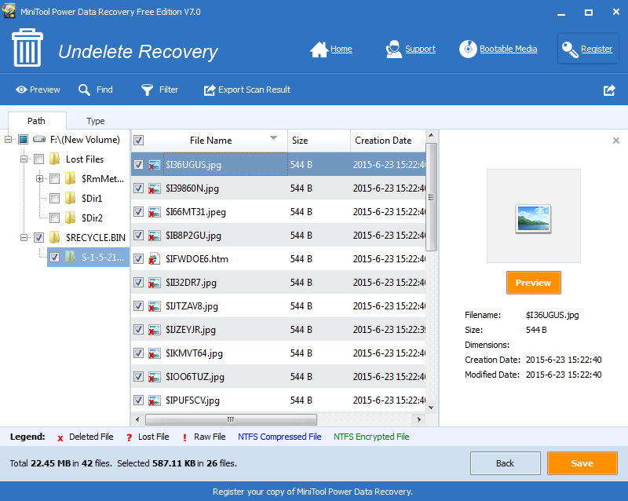Click the horizontal scrollbar thumb in file list
Viewport: 628px width, 501px height.
231,419
